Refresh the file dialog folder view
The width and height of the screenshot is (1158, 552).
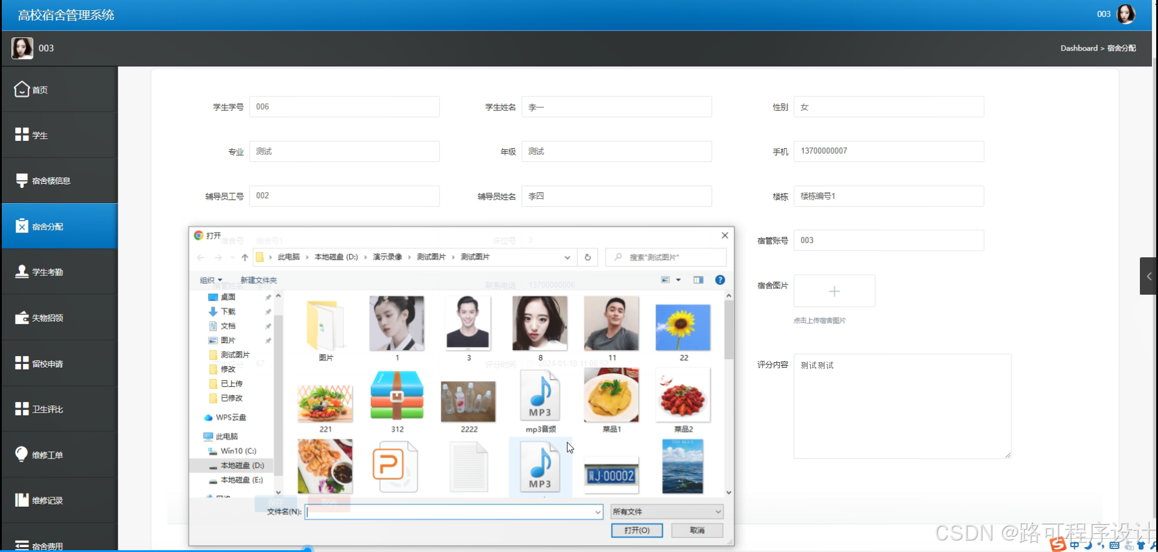(x=587, y=257)
